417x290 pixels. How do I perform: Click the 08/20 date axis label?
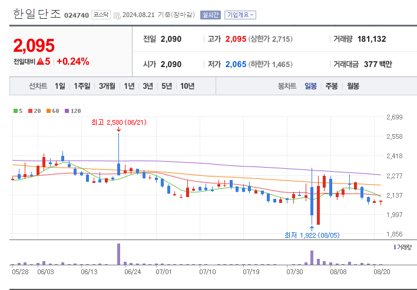click(x=382, y=272)
